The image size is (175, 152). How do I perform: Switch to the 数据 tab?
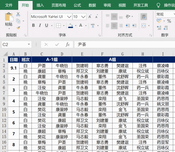pos(92,5)
